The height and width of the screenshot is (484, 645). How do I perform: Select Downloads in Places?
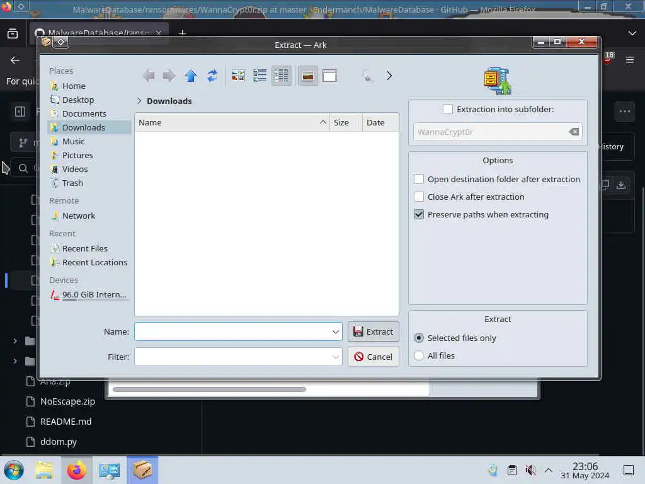pyautogui.click(x=89, y=127)
